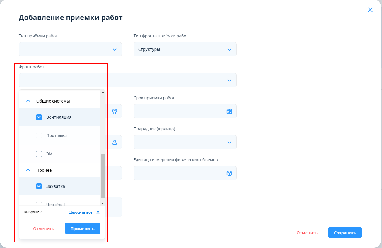Screen dimensions: 382x248
Task: Click the dropdown list scrollbar down arrow
Action: 103,203
